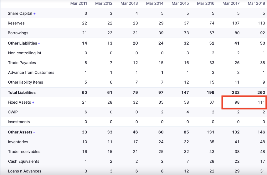Click the Reserves row label

point(16,23)
